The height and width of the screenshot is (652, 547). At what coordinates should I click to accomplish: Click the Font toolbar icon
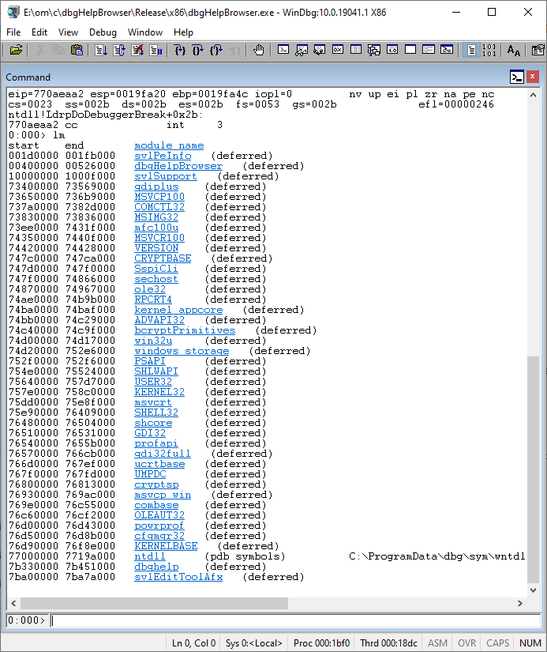point(513,51)
